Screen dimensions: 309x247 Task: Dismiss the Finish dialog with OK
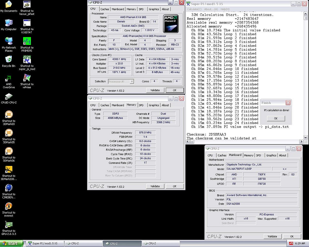[x=276, y=118]
